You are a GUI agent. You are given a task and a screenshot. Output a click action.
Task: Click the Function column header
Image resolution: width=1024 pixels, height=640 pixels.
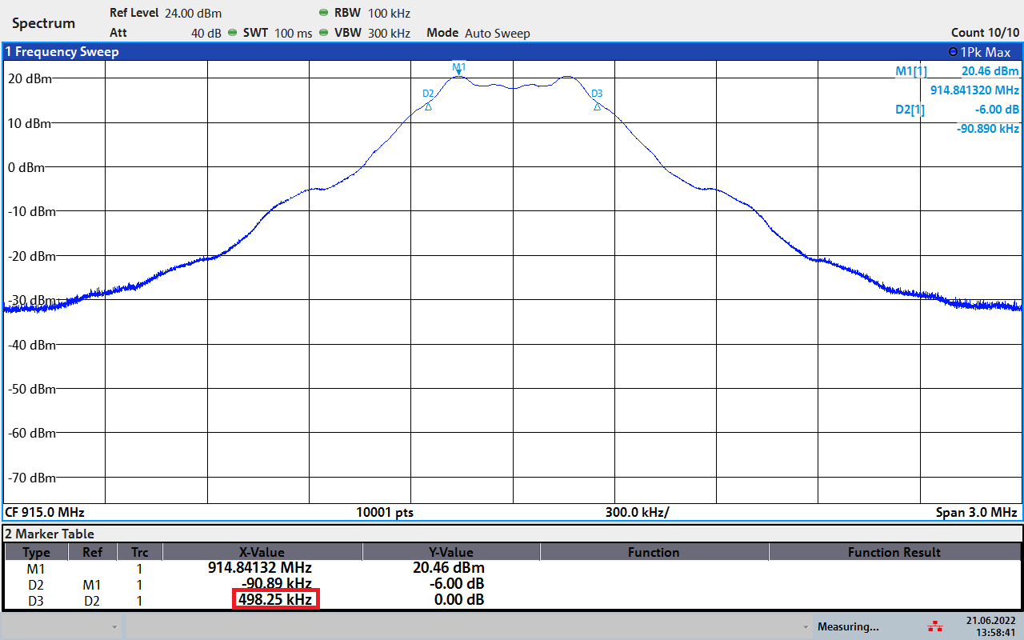[654, 552]
